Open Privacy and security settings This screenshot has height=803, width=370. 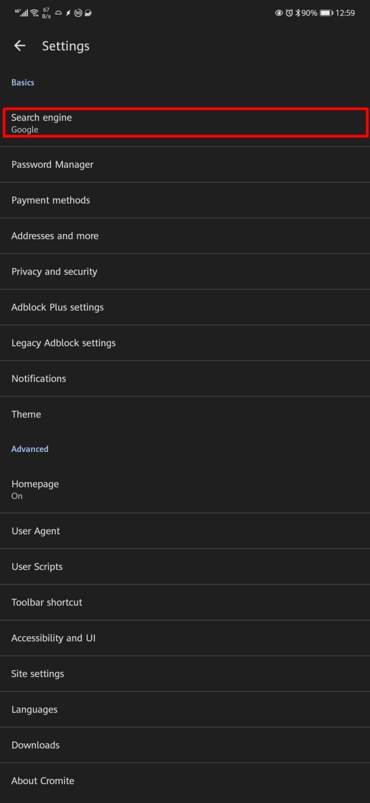185,271
